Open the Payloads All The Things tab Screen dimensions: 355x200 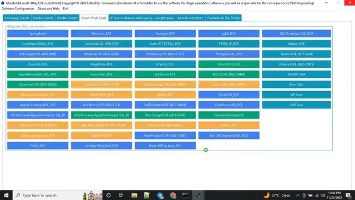[x=223, y=18]
